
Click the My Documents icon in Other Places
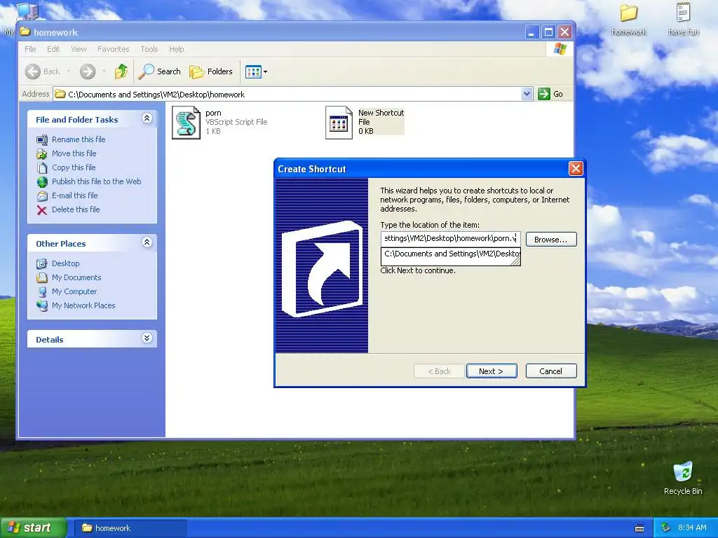[42, 277]
